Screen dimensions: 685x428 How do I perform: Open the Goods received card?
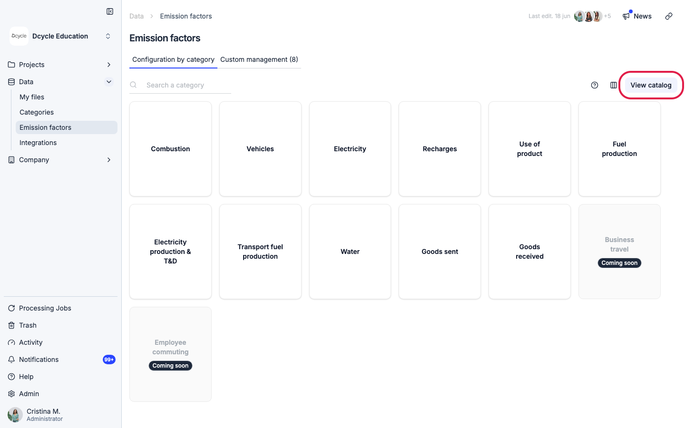pyautogui.click(x=529, y=252)
